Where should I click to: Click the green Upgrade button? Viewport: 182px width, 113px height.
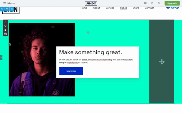click(x=172, y=3)
